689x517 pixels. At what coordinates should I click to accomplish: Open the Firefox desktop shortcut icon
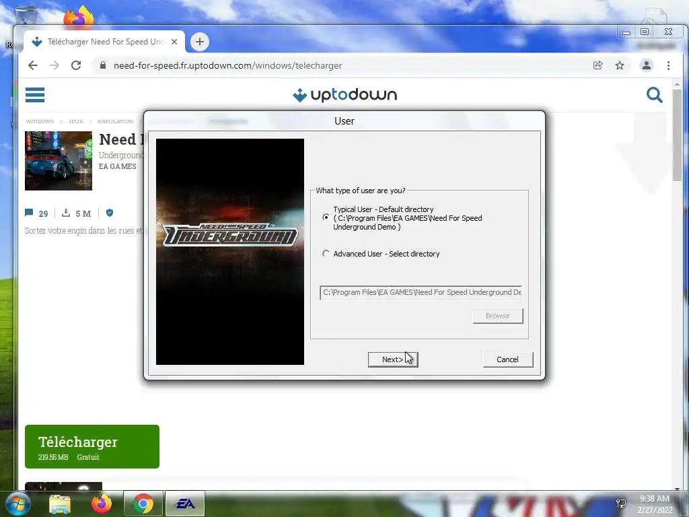79,17
